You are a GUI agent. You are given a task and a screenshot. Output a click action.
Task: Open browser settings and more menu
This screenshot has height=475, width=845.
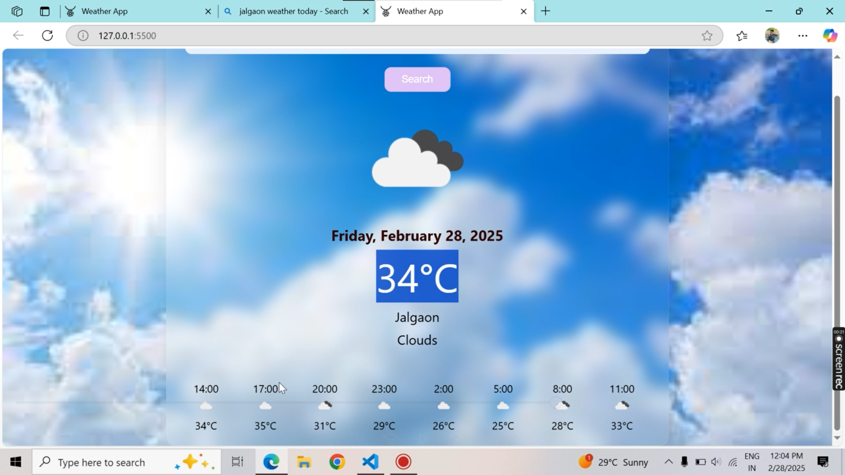click(x=802, y=36)
